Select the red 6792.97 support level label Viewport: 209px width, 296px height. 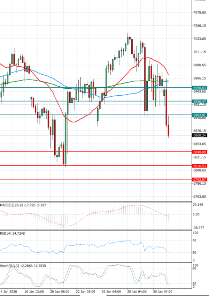(x=200, y=179)
